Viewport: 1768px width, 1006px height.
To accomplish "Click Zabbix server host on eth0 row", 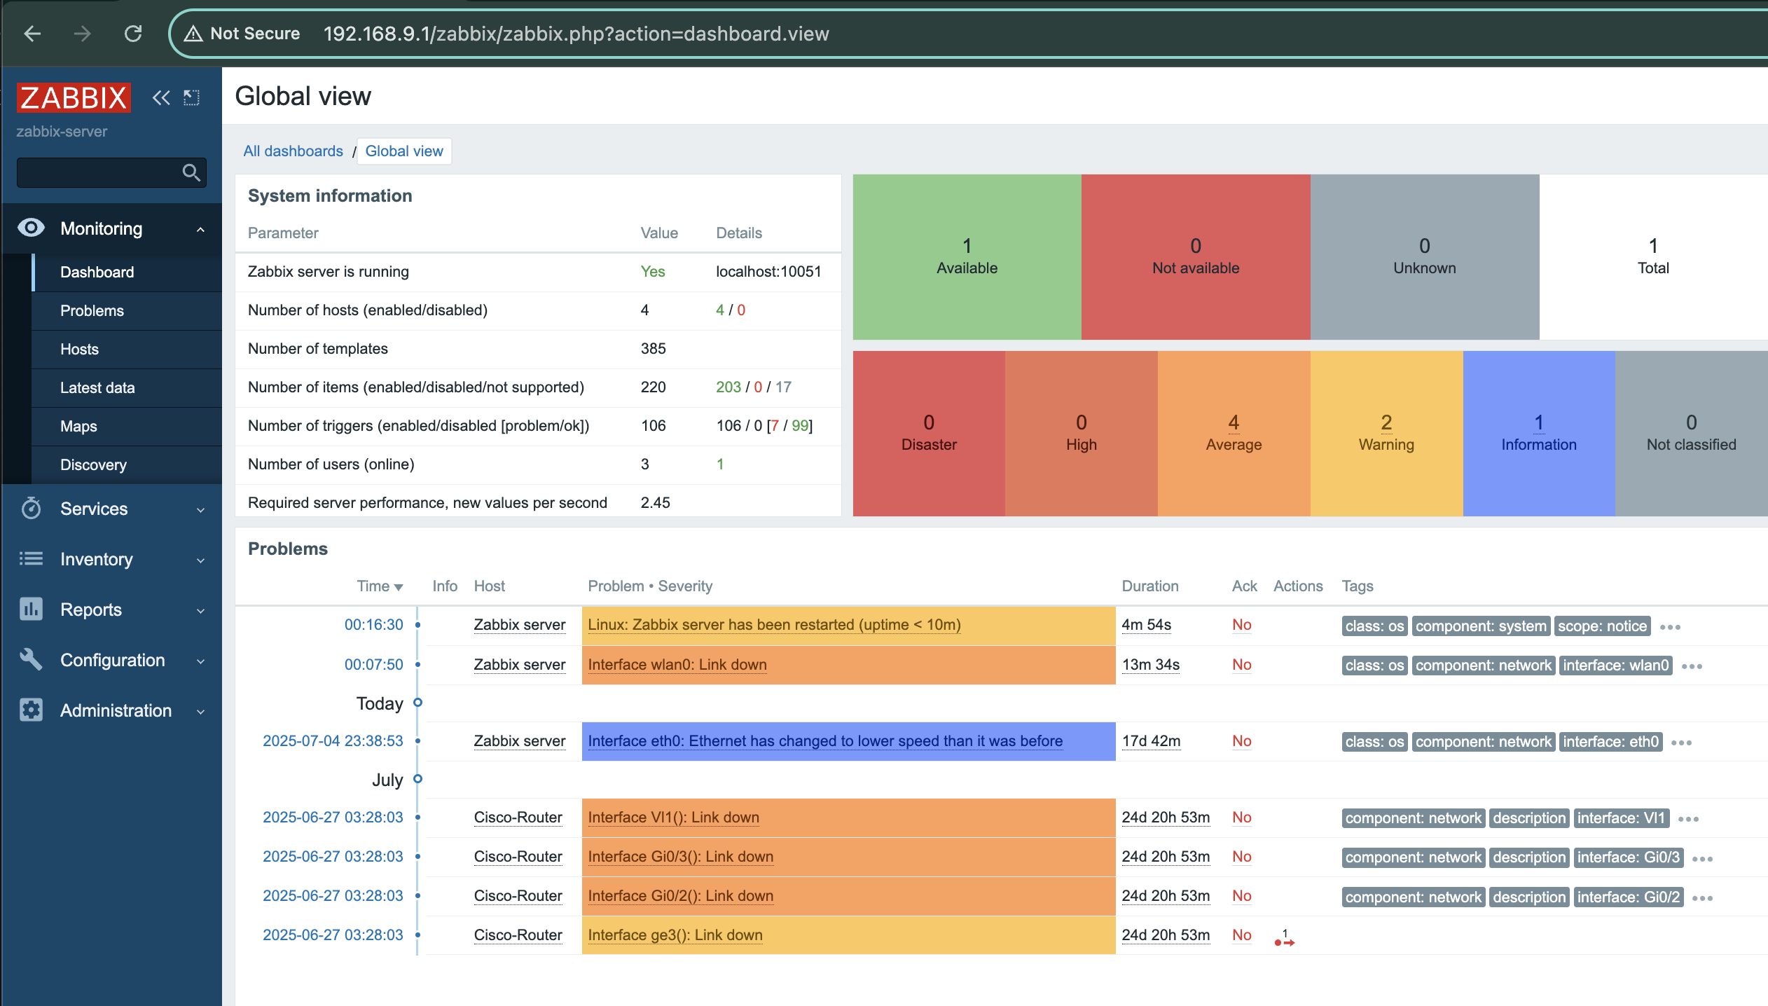I will pos(519,740).
